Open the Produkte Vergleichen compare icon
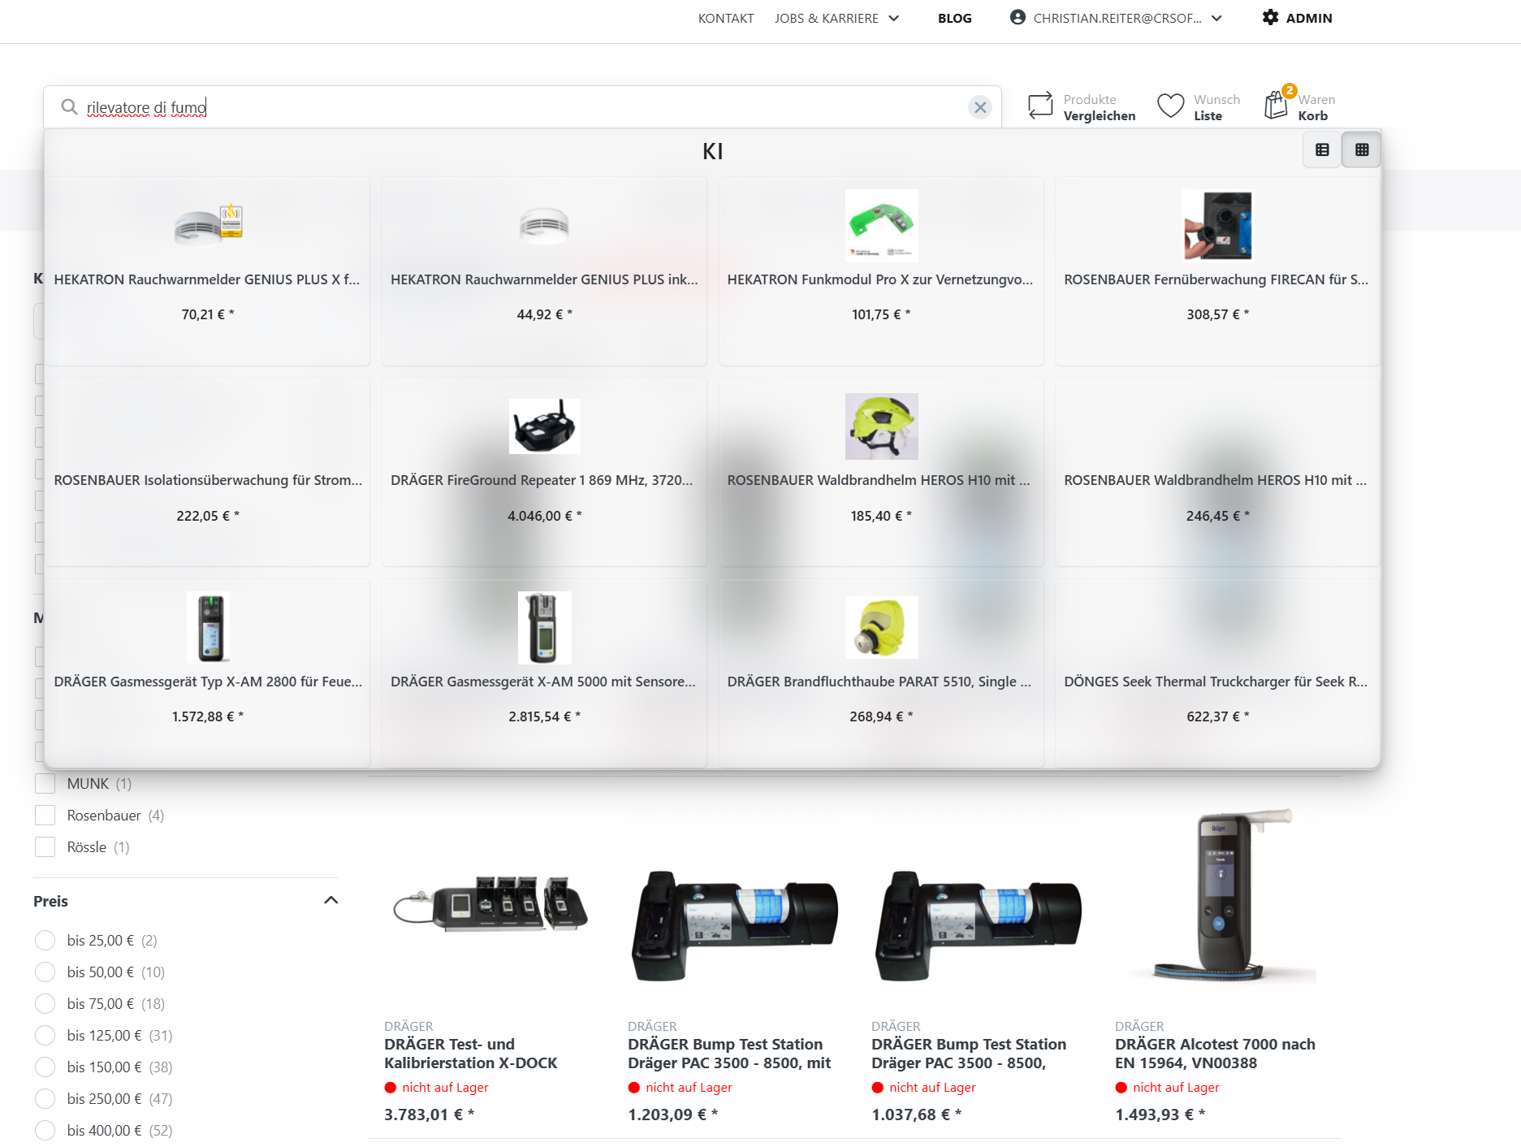This screenshot has height=1147, width=1521. [x=1040, y=106]
